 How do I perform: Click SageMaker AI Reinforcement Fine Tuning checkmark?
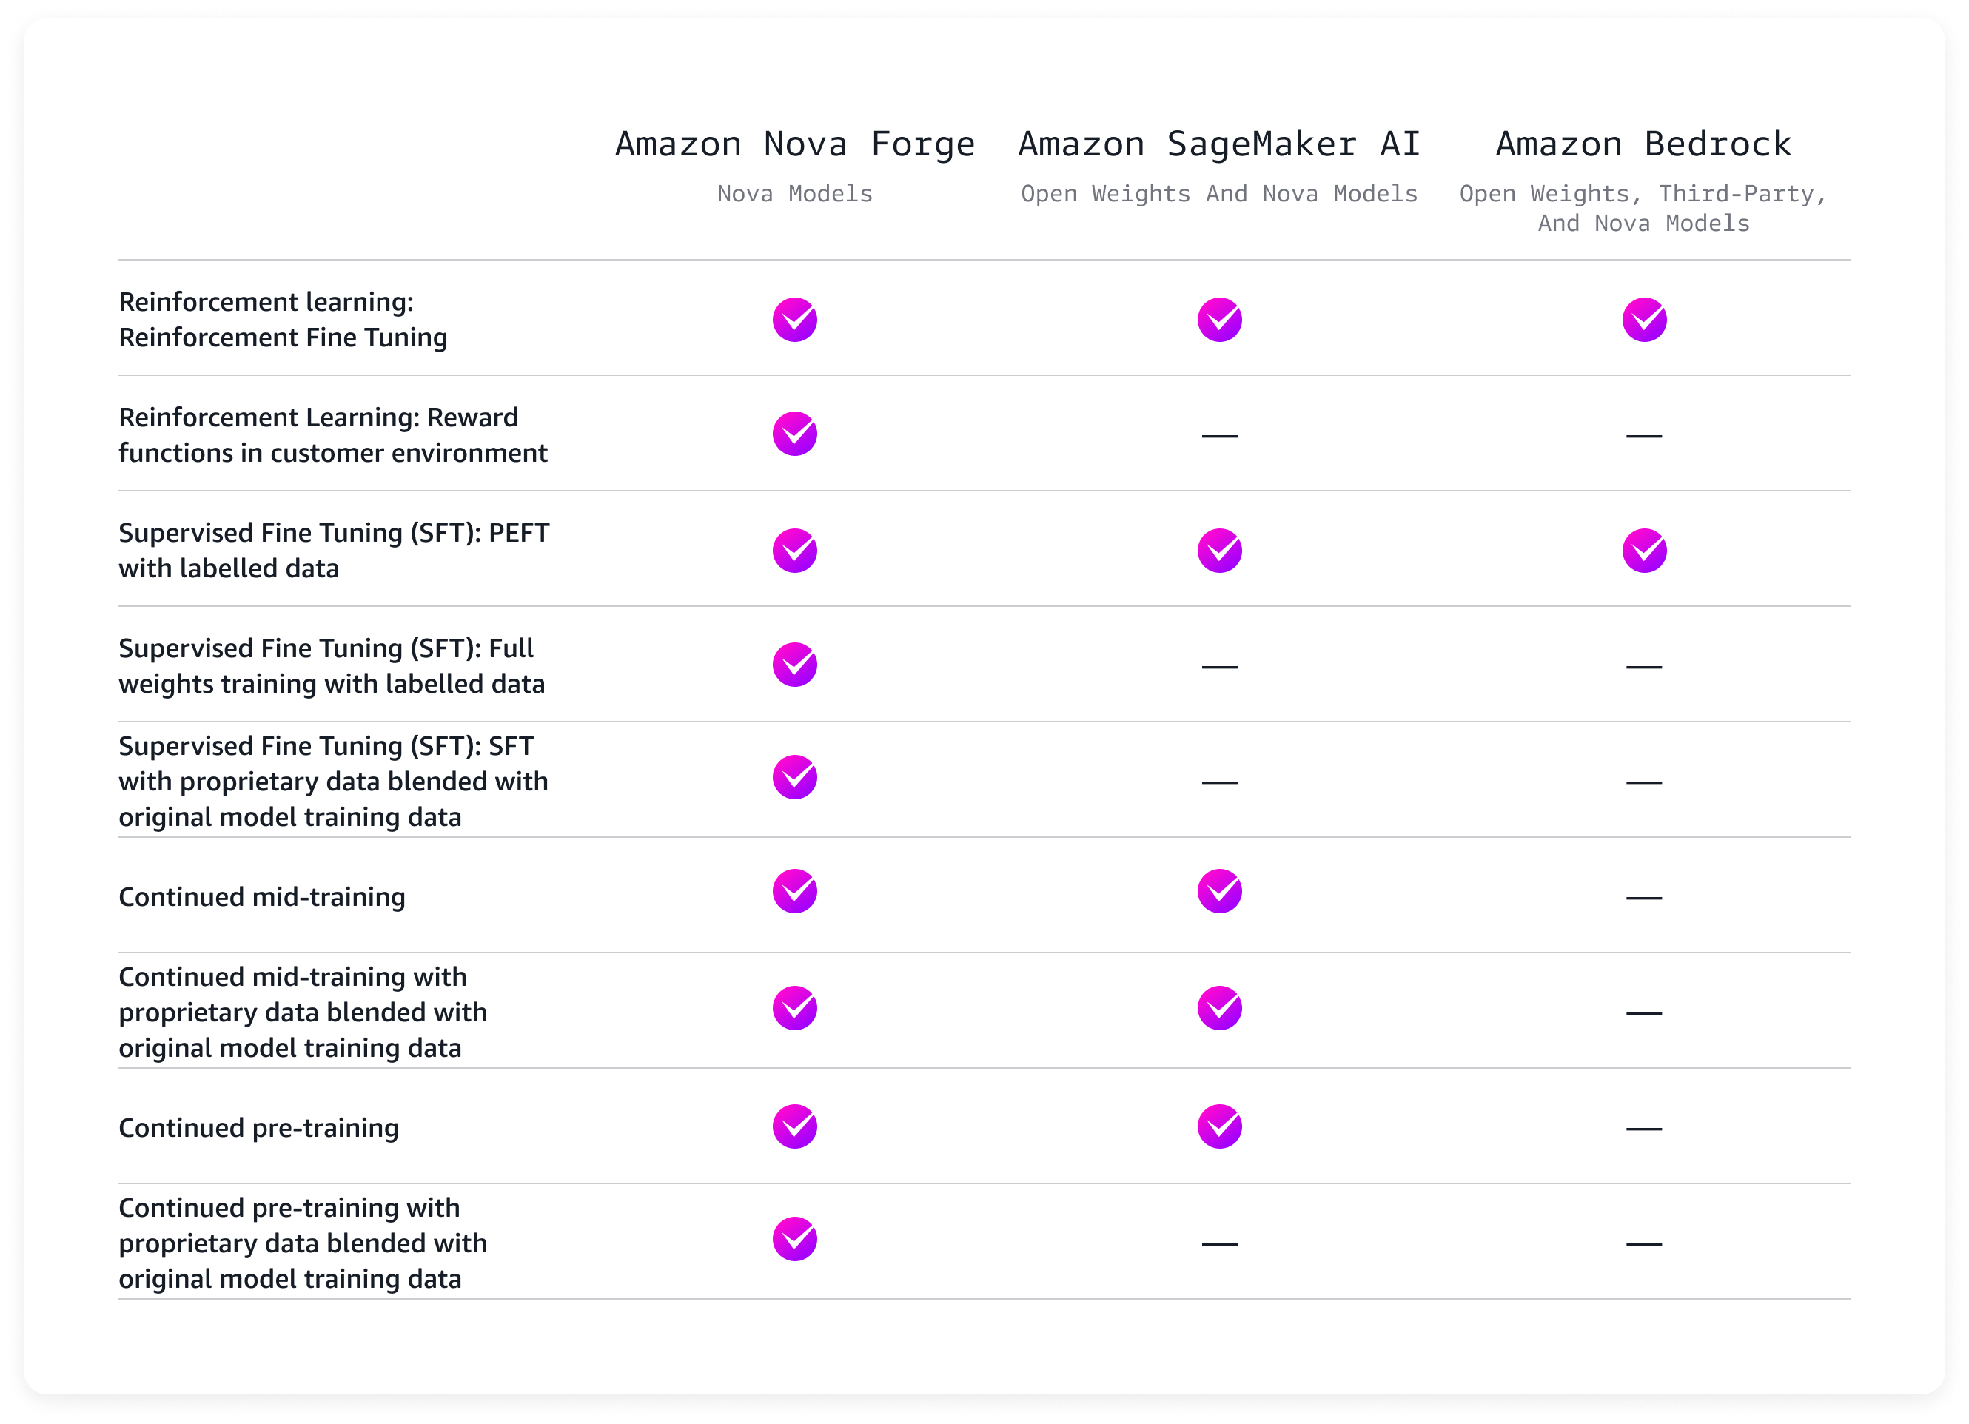[x=1219, y=320]
